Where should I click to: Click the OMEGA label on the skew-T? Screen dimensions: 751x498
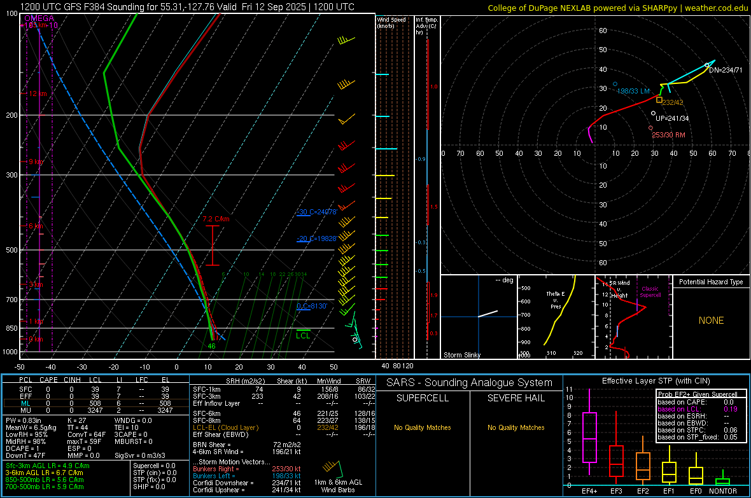[x=39, y=18]
